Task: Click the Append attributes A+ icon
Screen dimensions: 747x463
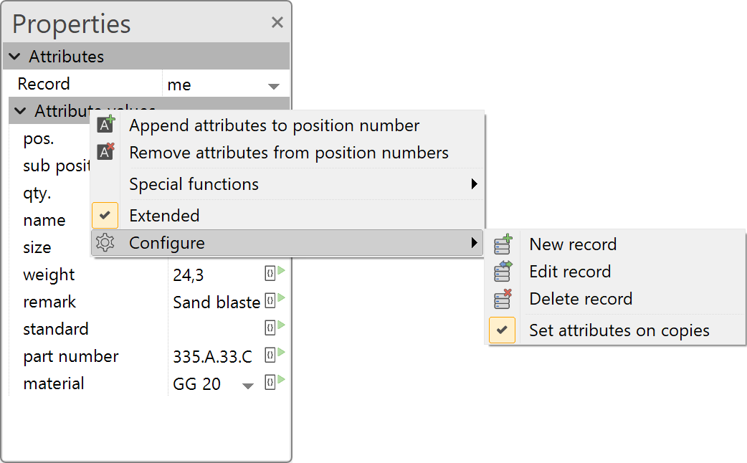Action: point(105,125)
